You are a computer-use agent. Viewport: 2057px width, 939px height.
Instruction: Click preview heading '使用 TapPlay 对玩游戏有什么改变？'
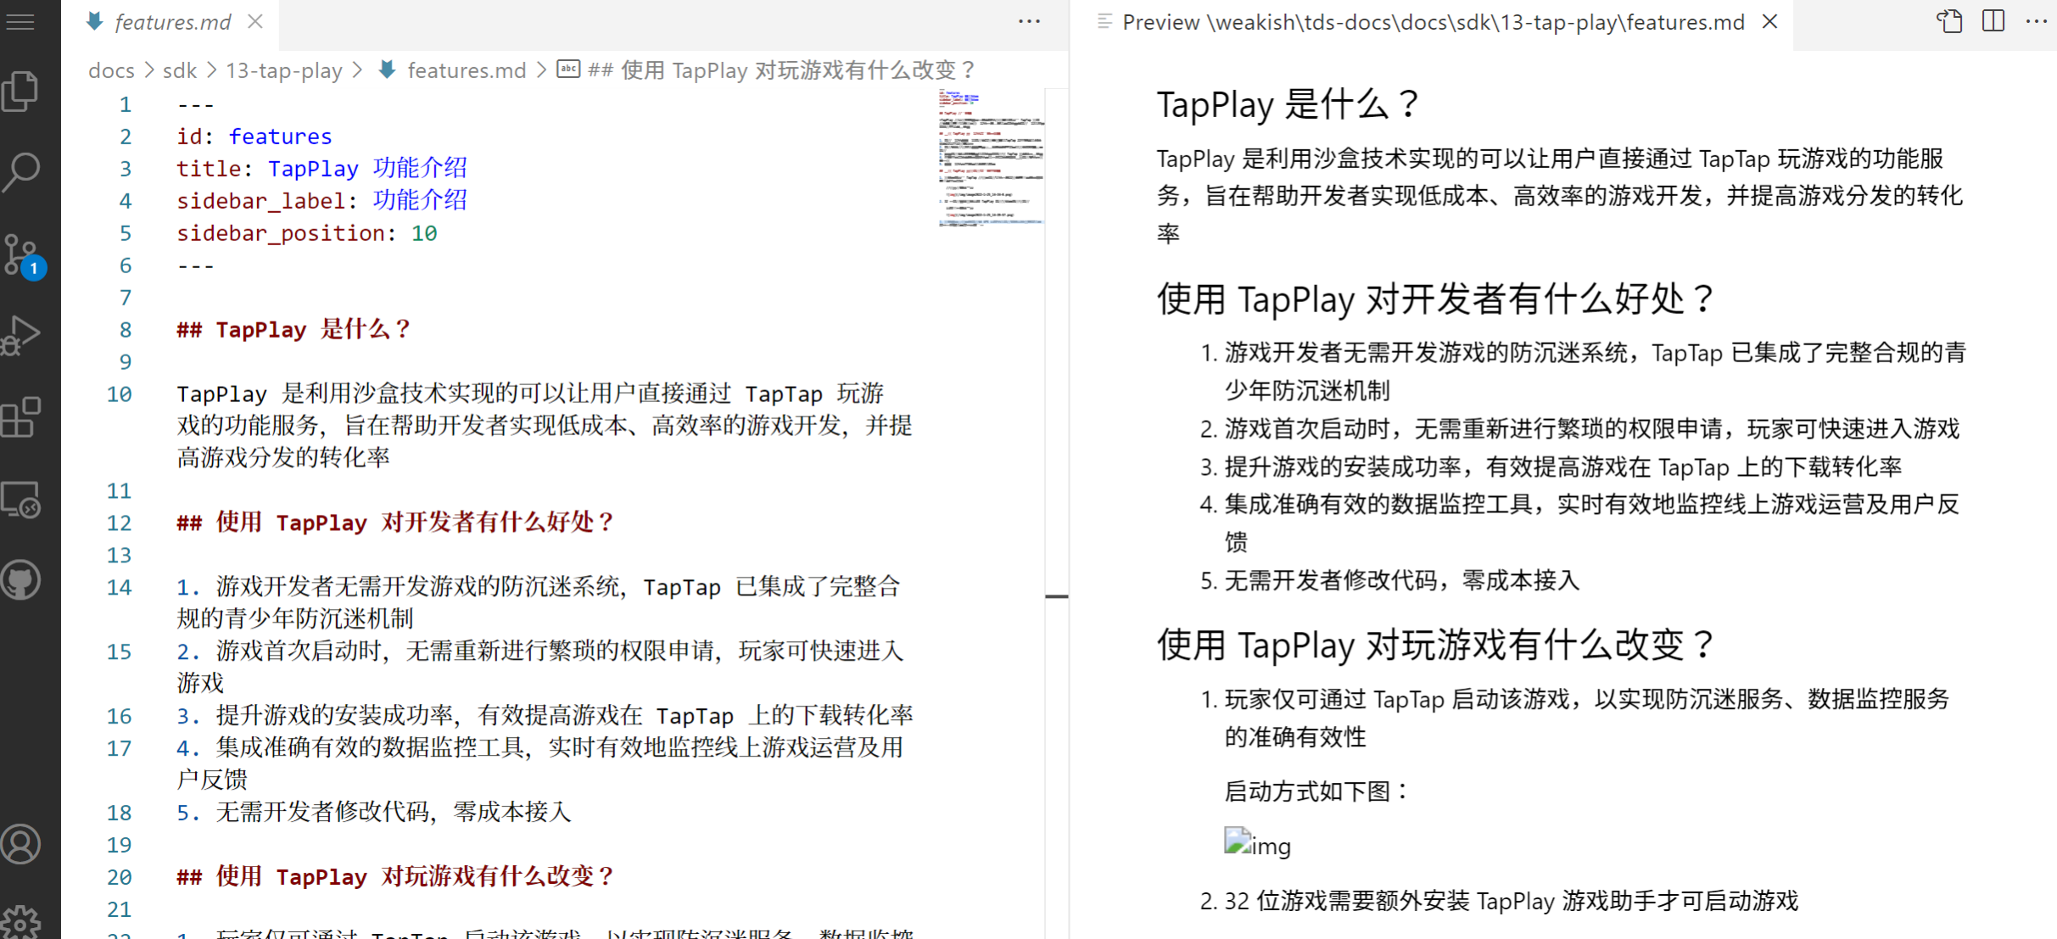click(x=1437, y=646)
